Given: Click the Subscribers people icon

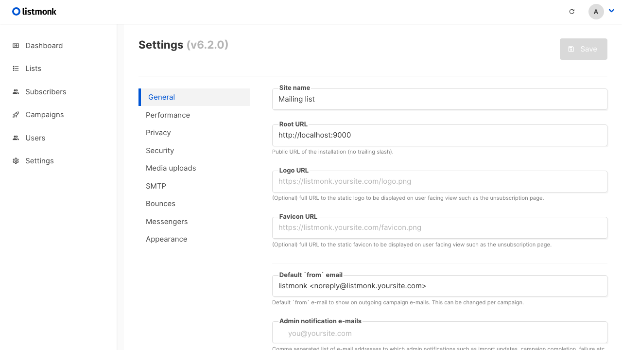Looking at the screenshot, I should (16, 92).
